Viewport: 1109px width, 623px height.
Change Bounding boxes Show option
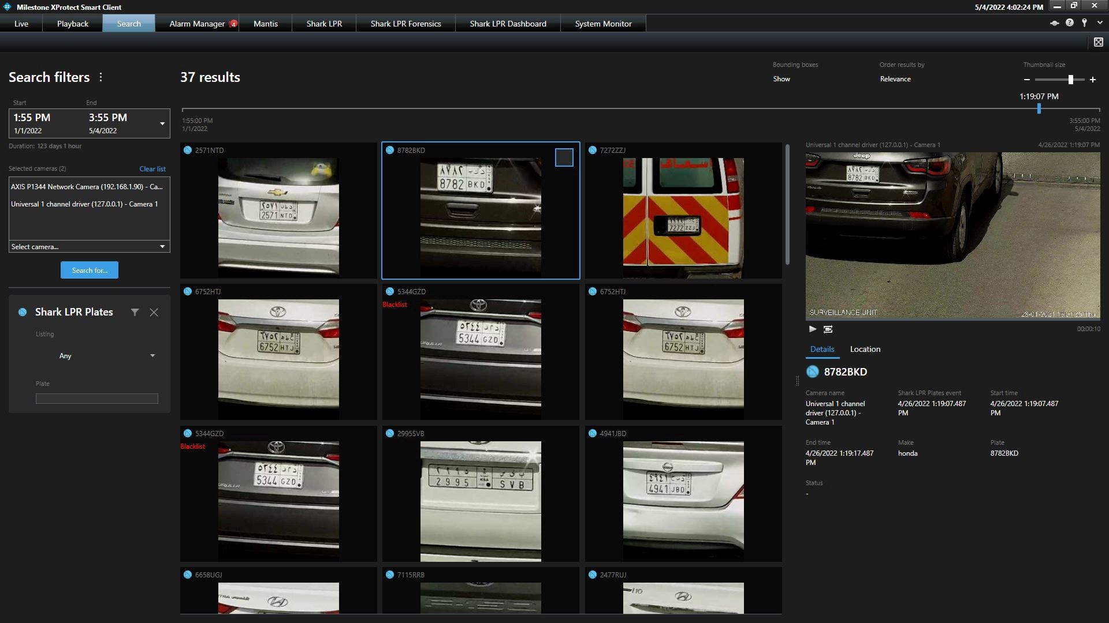click(x=781, y=79)
